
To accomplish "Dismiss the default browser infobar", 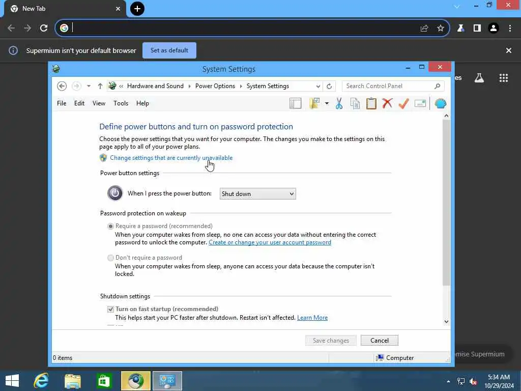I will point(509,50).
